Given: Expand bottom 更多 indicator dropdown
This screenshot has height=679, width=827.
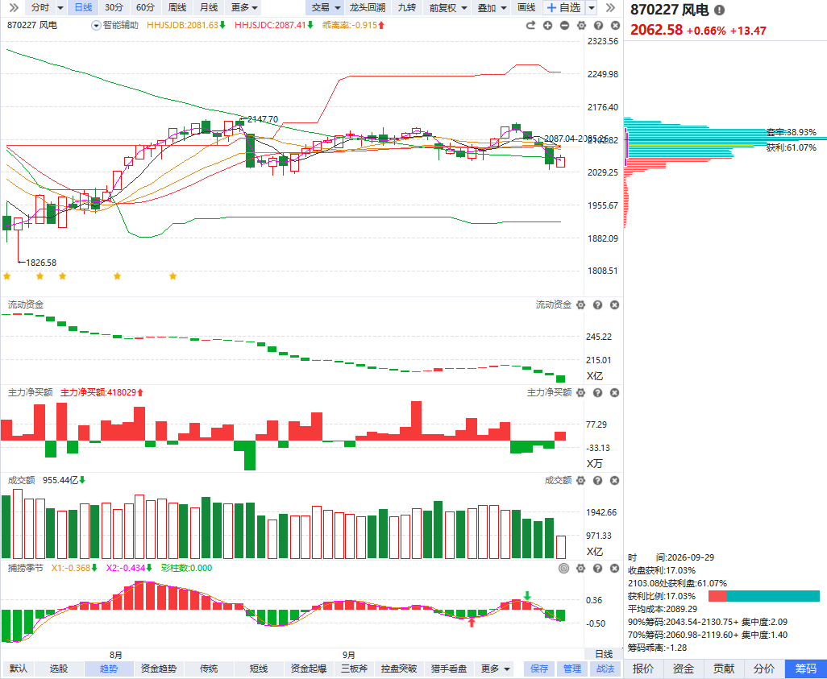Looking at the screenshot, I should click(x=495, y=669).
